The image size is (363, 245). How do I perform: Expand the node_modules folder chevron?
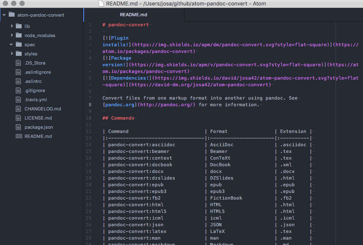(12, 35)
